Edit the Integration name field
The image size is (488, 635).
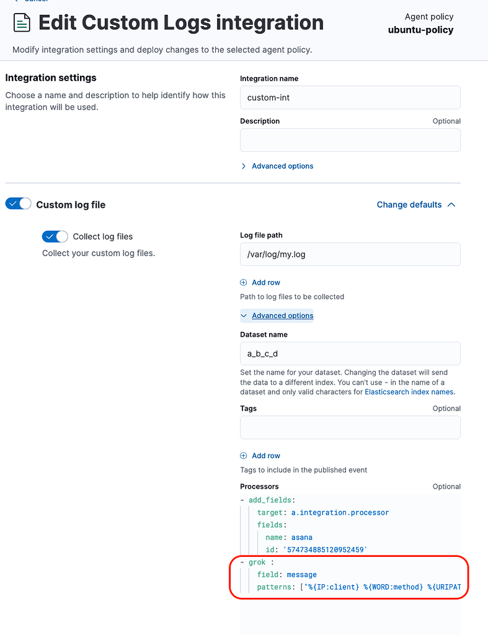coord(350,97)
